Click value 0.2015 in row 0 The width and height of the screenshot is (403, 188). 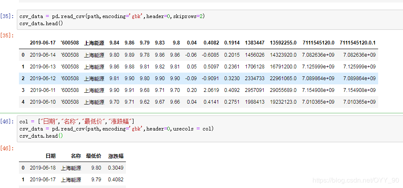coord(232,55)
